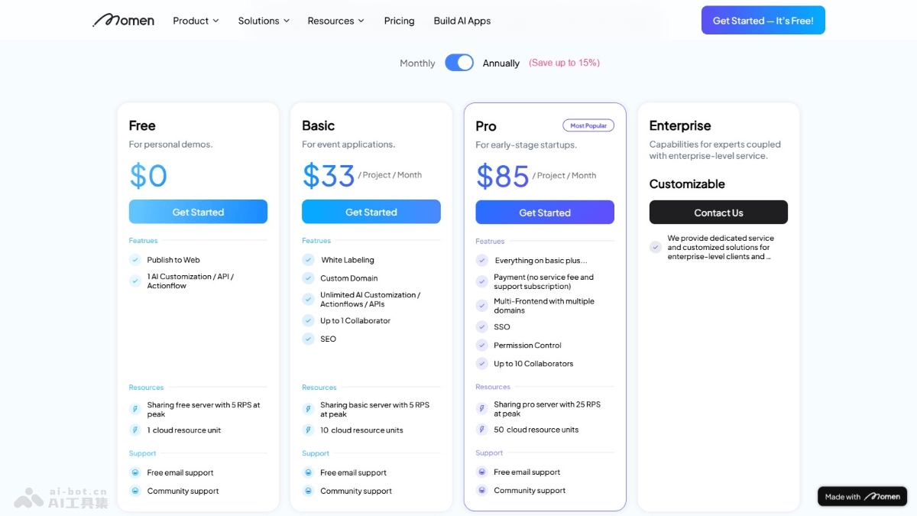Click the lightning icon beside '10 cloud resource units'
Screen dimensions: 917x516
308,430
